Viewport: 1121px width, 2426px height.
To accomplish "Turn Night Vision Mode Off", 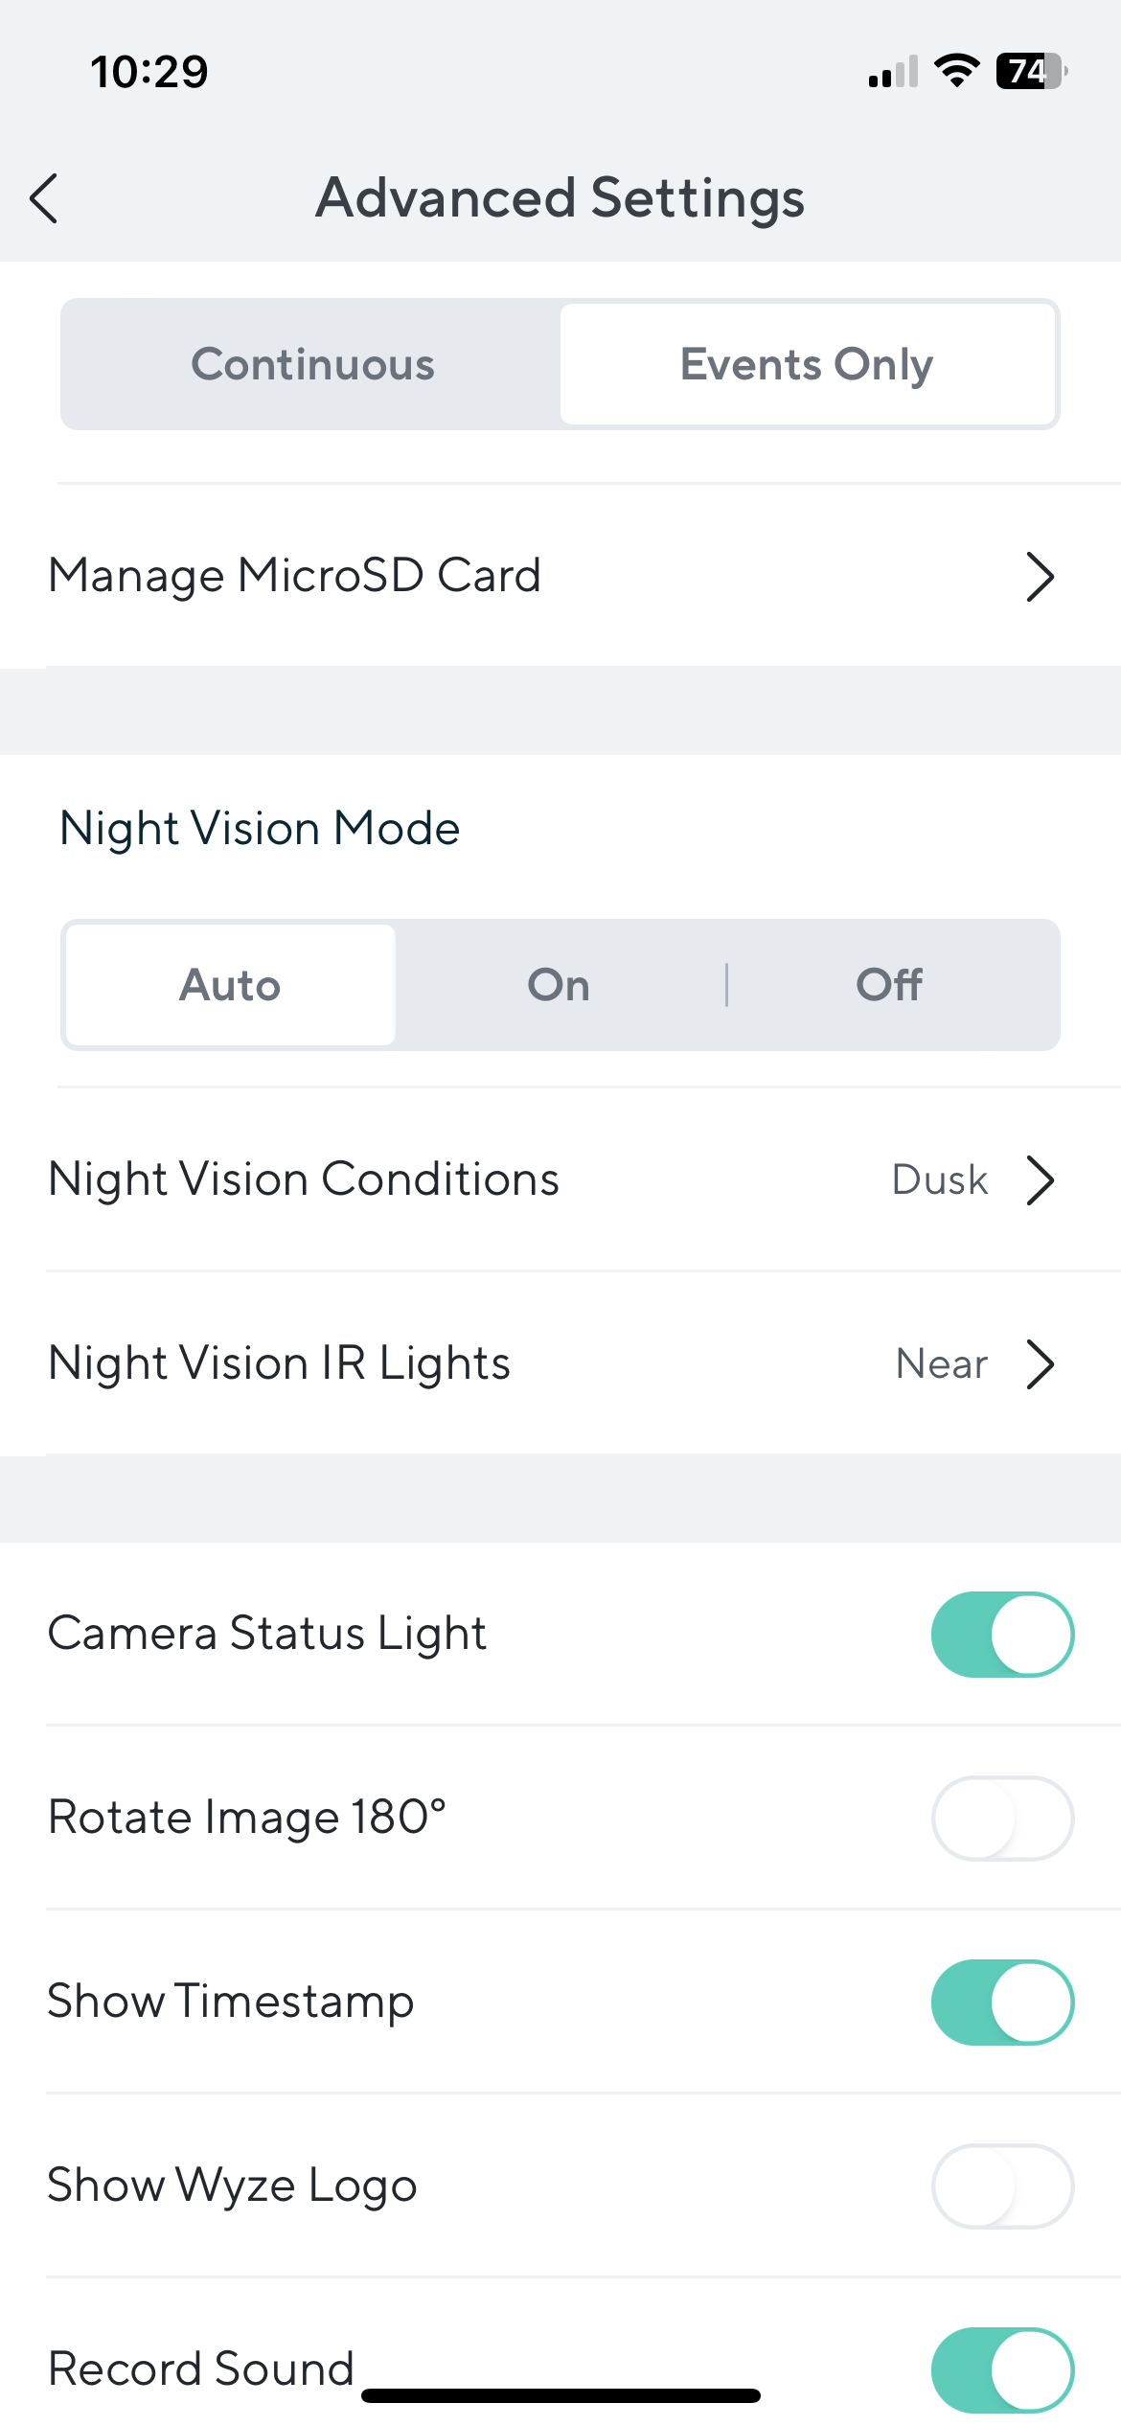I will [889, 985].
